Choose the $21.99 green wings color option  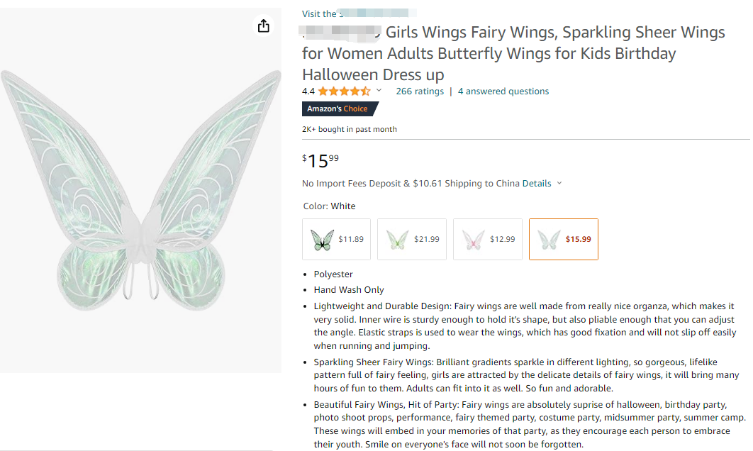pos(412,240)
